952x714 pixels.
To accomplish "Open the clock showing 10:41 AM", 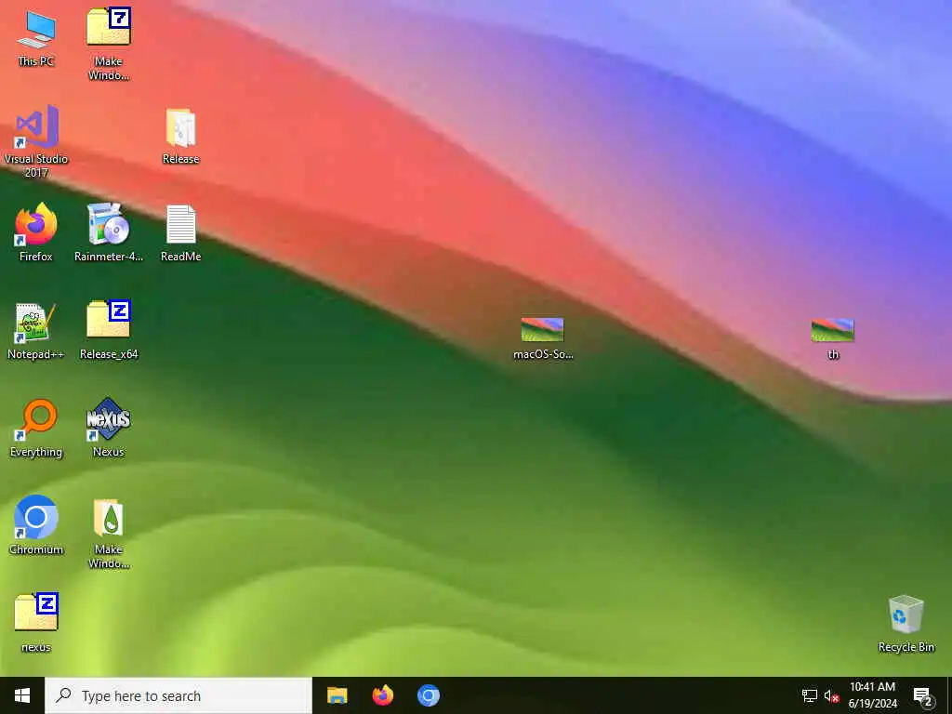I will tap(872, 695).
